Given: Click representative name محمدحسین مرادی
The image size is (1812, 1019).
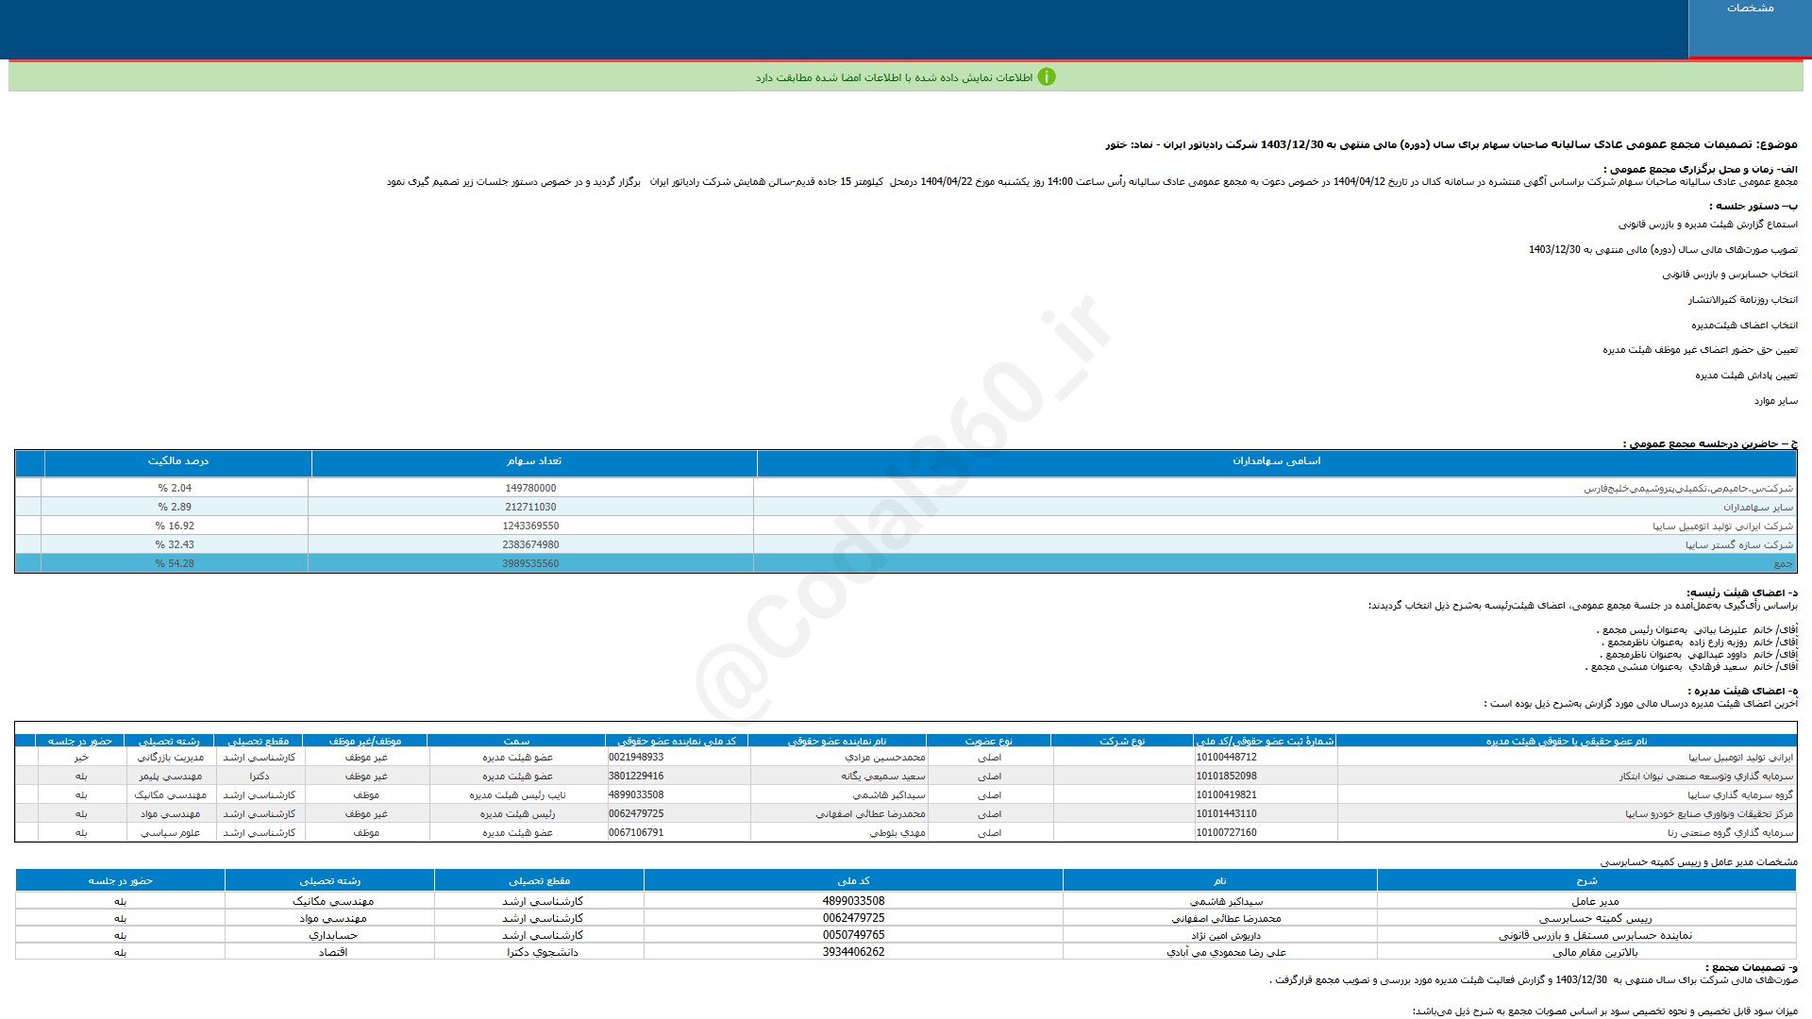Looking at the screenshot, I should click(x=885, y=758).
